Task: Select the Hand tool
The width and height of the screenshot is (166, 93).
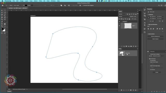Action: point(5,24)
